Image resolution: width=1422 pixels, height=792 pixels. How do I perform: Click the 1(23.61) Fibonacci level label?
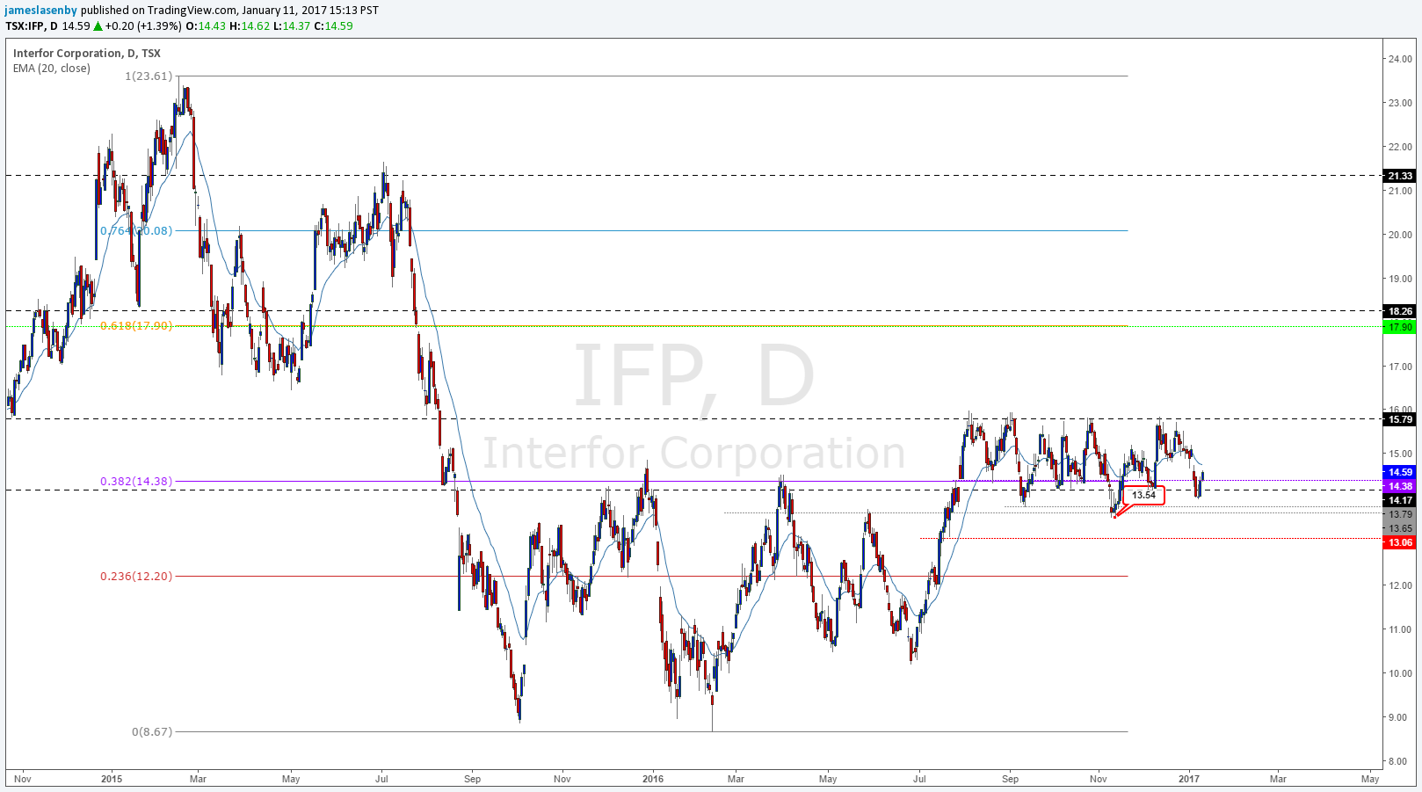tap(149, 76)
